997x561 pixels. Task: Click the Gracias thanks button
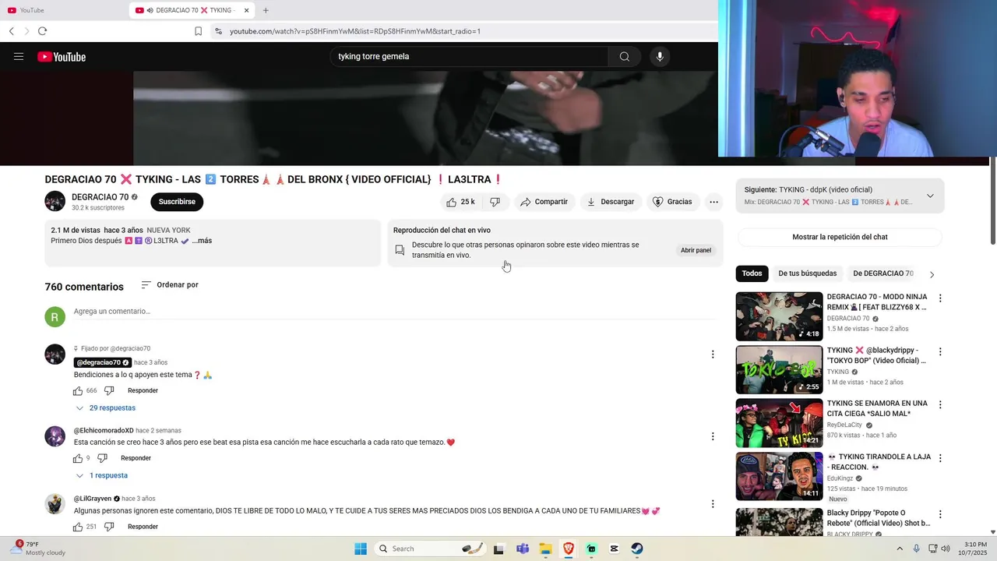click(x=672, y=202)
